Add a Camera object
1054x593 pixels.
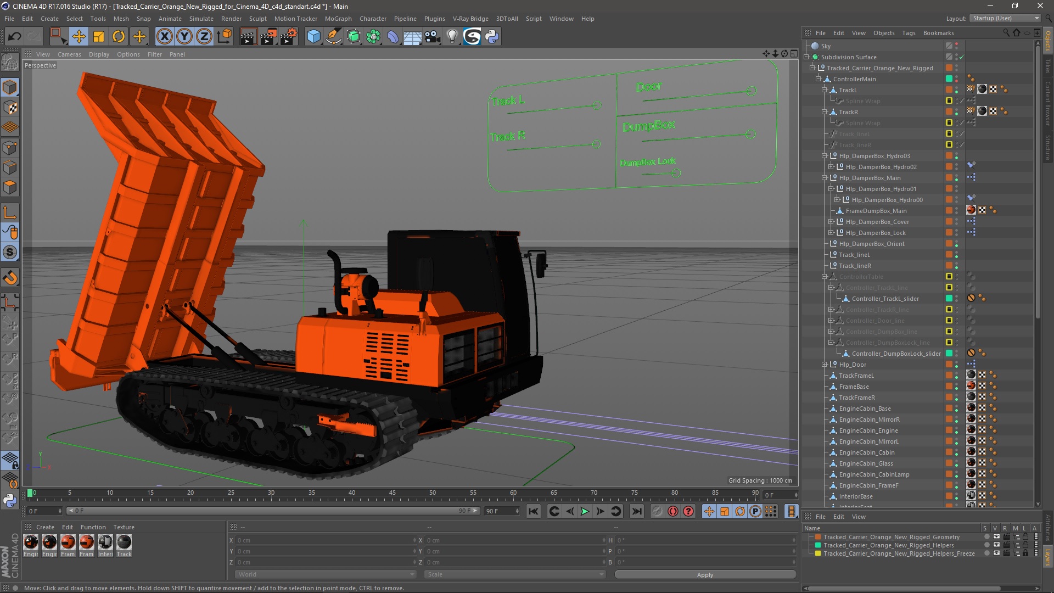(x=432, y=37)
